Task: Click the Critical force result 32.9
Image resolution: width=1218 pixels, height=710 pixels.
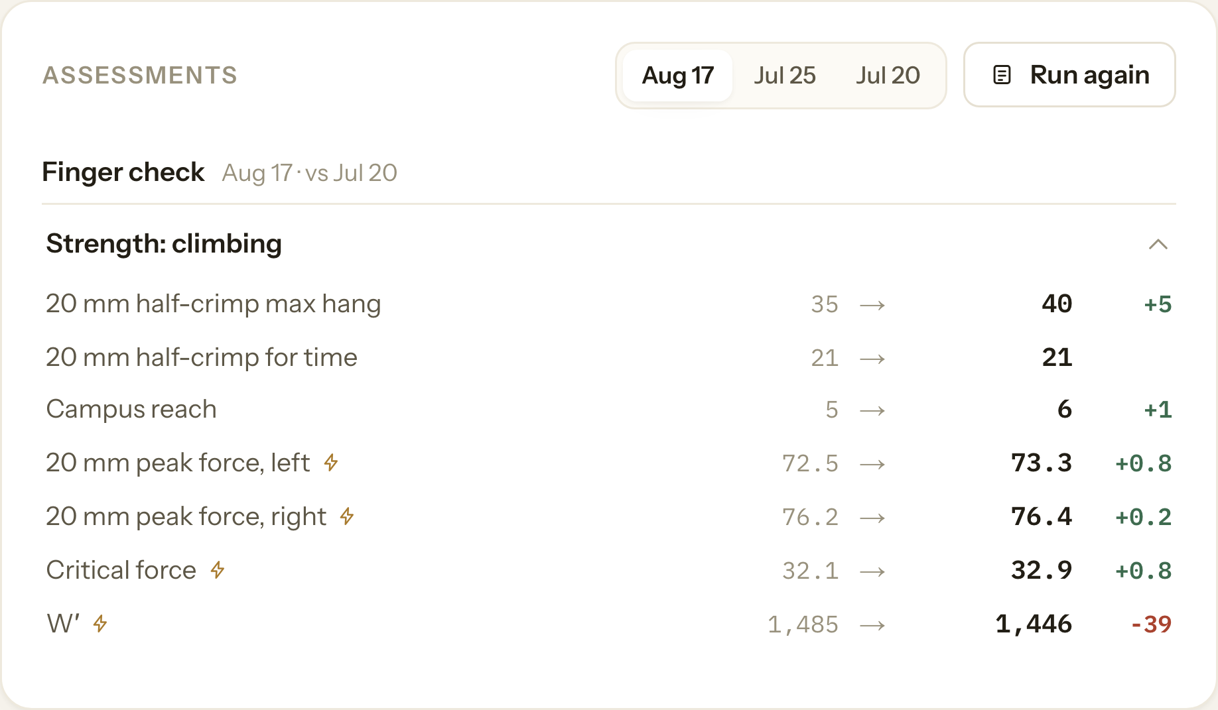Action: 1042,570
